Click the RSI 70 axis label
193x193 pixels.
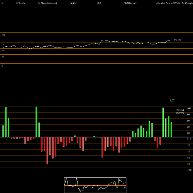tap(3, 44)
